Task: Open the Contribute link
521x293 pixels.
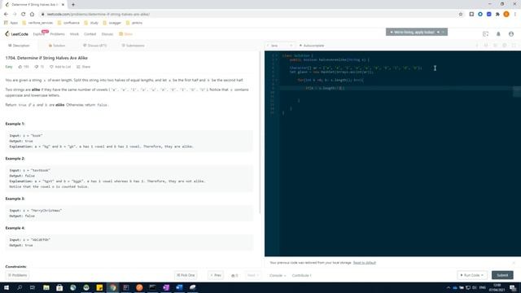Action: 301,275
